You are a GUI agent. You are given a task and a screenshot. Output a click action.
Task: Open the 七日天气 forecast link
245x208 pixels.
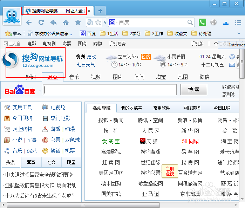tap(86, 65)
